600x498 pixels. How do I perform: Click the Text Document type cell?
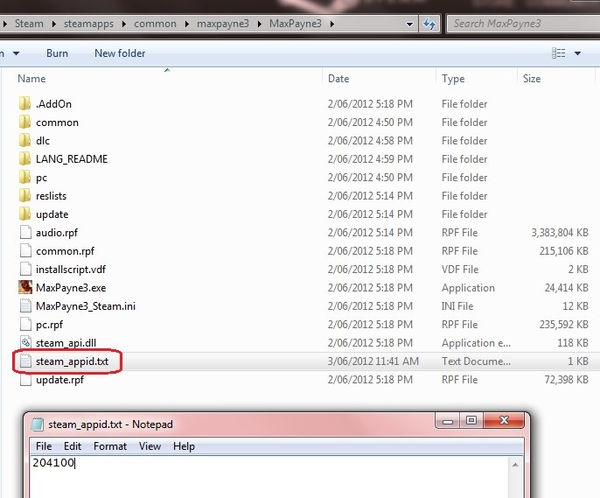coord(476,361)
